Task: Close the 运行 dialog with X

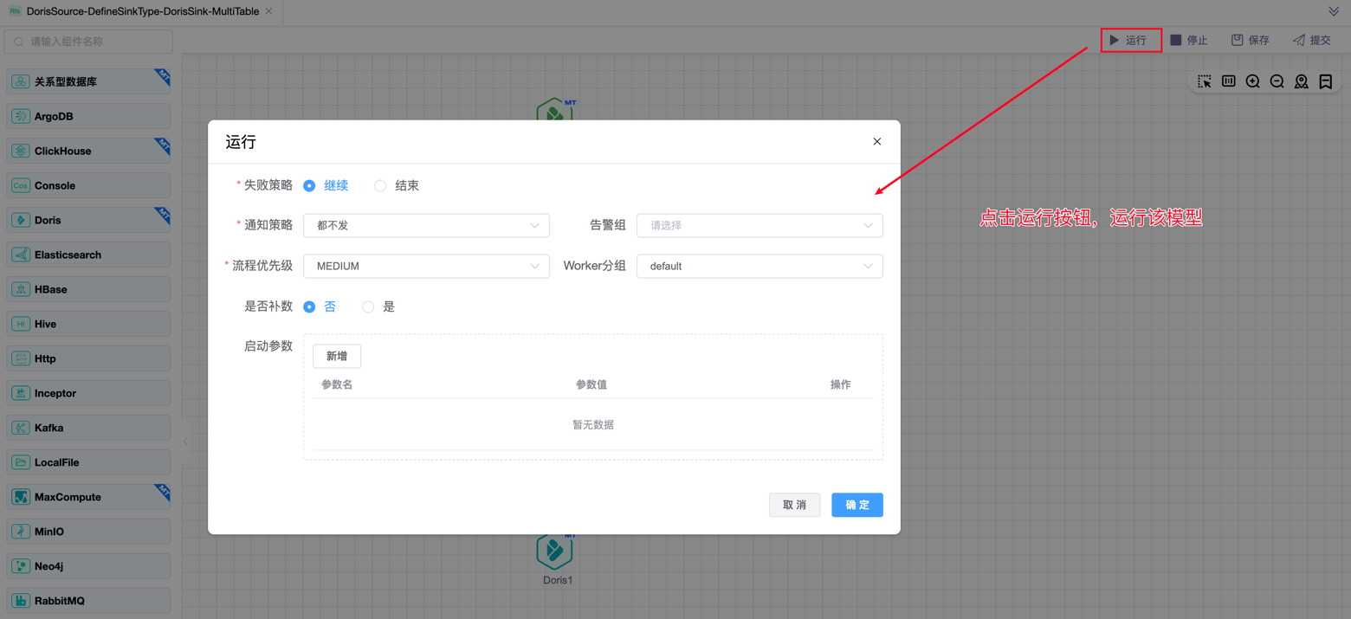Action: (877, 141)
